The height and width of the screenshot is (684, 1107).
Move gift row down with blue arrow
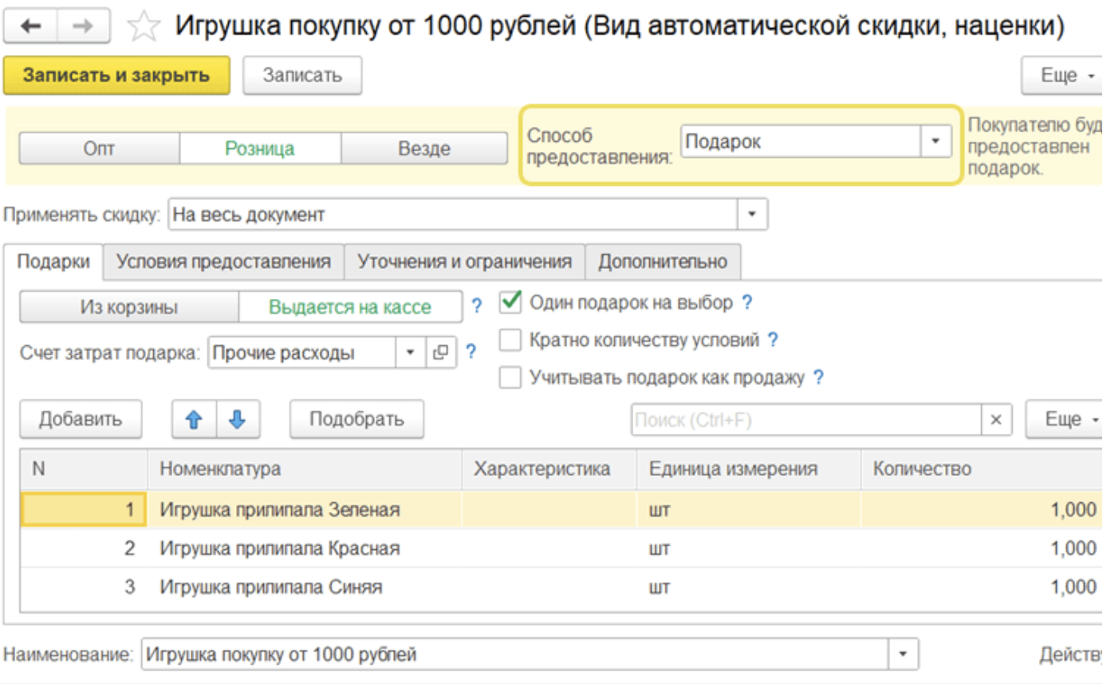[x=238, y=419]
